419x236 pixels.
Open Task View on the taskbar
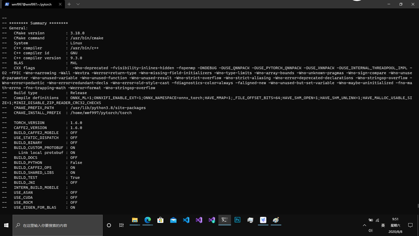click(122, 225)
